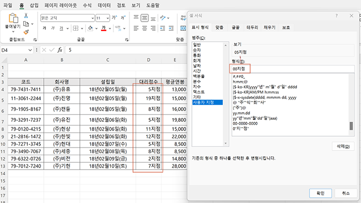Screen dimensions: 361x203
Task: Toggle italic formatting 가
Action: (x=53, y=28)
